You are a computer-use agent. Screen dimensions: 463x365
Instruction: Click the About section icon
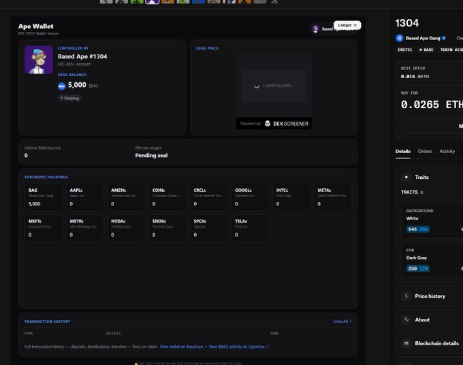point(406,319)
